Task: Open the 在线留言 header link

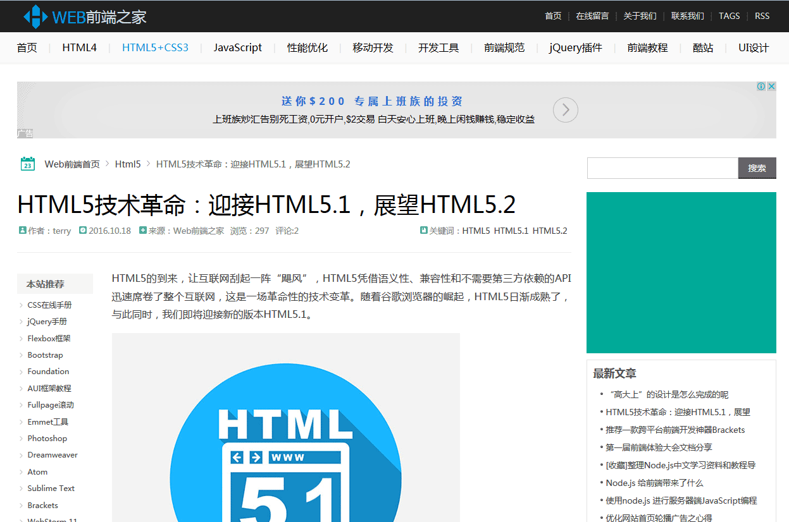Action: tap(592, 16)
